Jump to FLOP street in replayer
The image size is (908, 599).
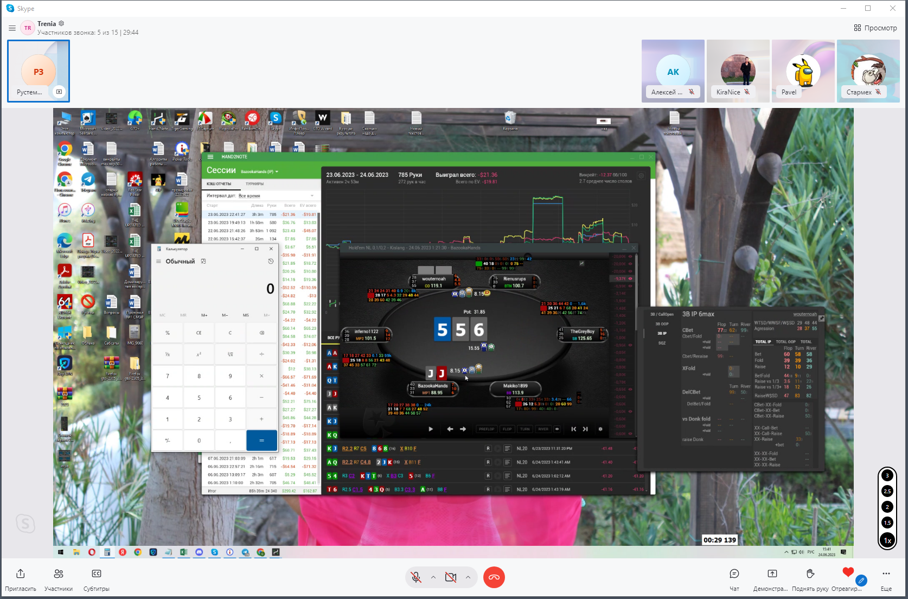click(507, 429)
